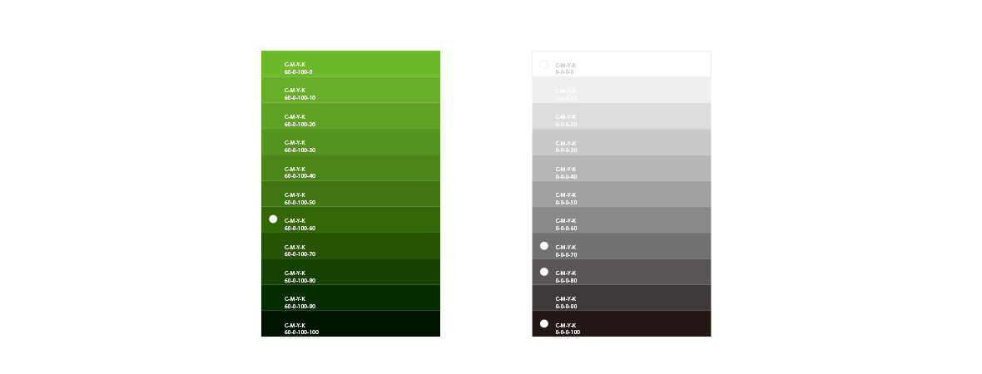The width and height of the screenshot is (982, 374).
Task: Choose the gray swatch labeled 0-0-0-60
Action: 622,219
